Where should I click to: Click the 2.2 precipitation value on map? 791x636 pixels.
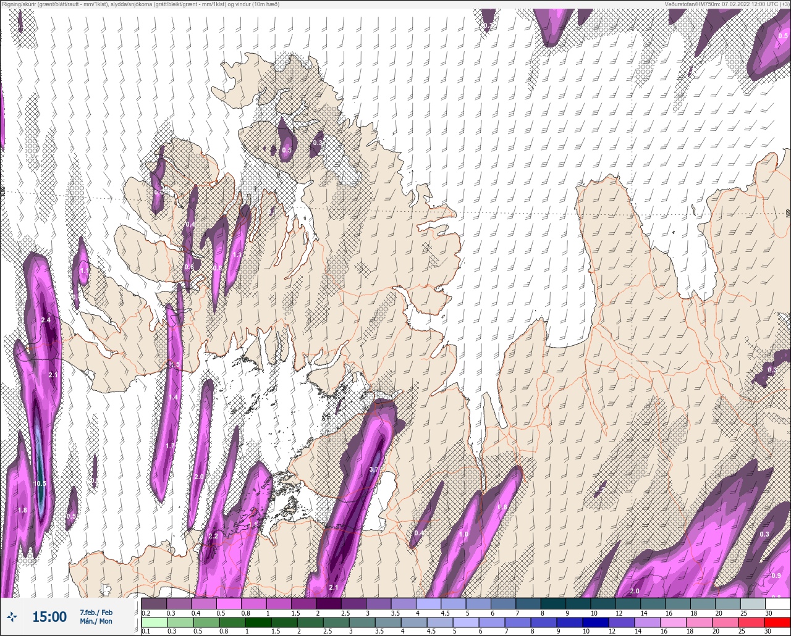[213, 536]
